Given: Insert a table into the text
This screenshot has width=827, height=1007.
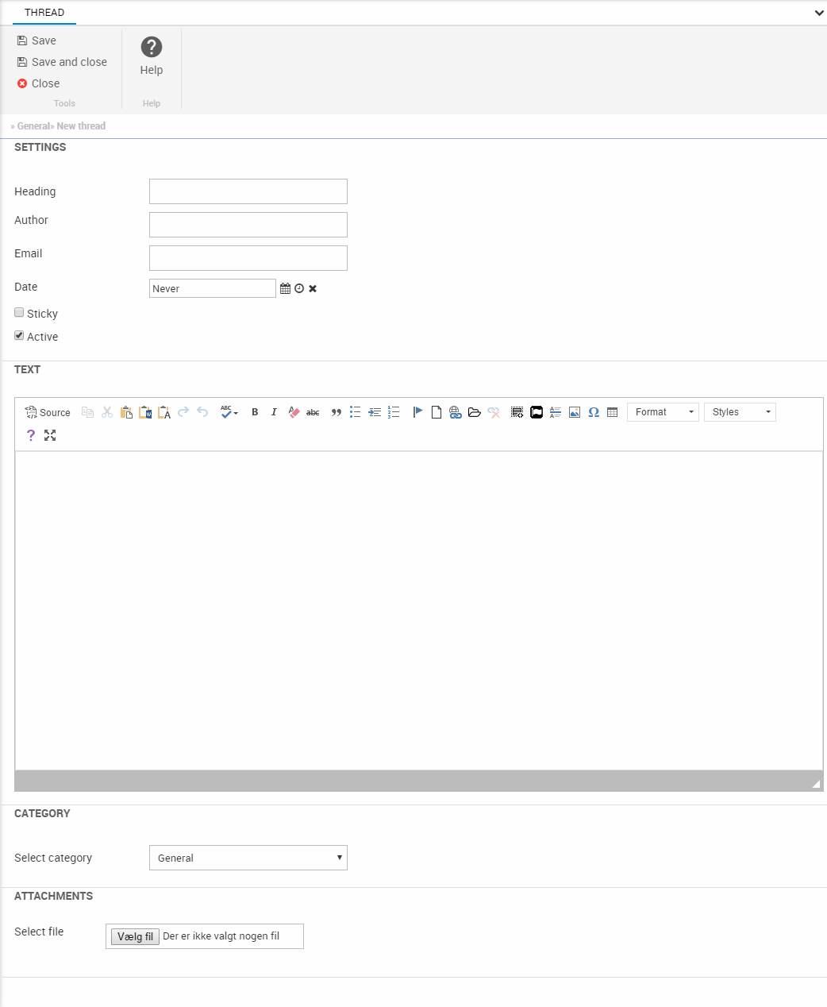Looking at the screenshot, I should 613,412.
